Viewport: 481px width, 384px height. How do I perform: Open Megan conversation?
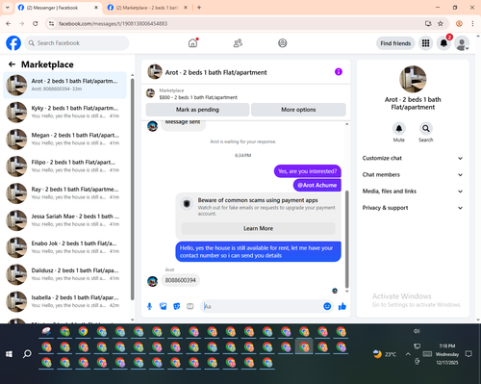64,140
